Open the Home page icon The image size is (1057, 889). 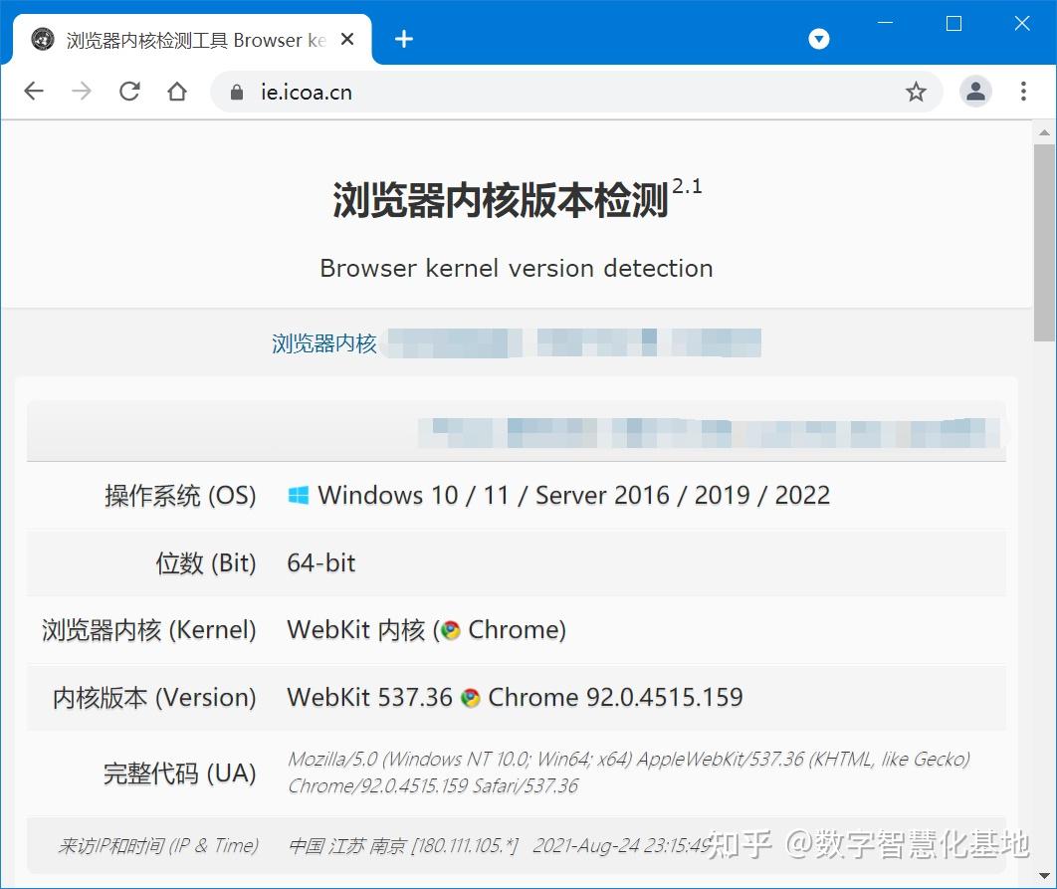point(177,91)
